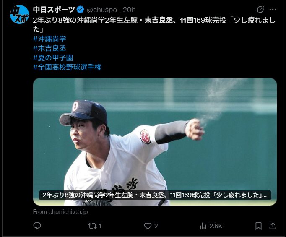Click the Grok explain icon
Screen dimensions: 286x237
pyautogui.click(x=260, y=10)
